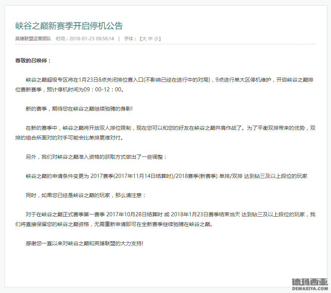Click the downtime text 09：00-12：00
Screen dimensions: 331x293
coord(102,90)
